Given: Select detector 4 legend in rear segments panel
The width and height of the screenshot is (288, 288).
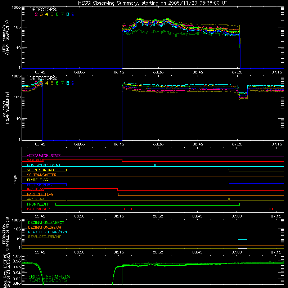Looking at the screenshot, I should pos(47,83).
